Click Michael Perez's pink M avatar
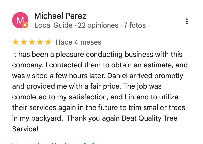The image size is (203, 144). 20,20
